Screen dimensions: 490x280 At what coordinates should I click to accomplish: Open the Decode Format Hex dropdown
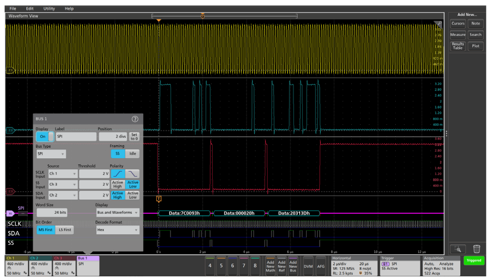coord(117,230)
